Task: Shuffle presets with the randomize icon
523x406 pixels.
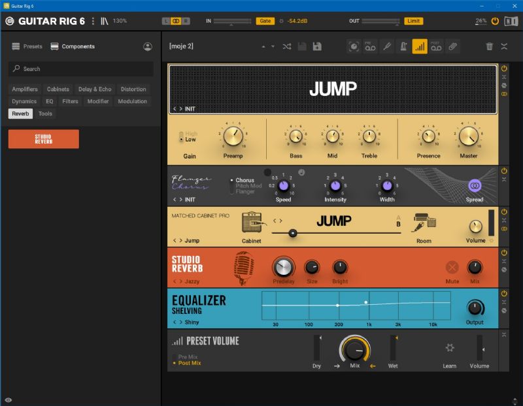Action: (x=287, y=46)
